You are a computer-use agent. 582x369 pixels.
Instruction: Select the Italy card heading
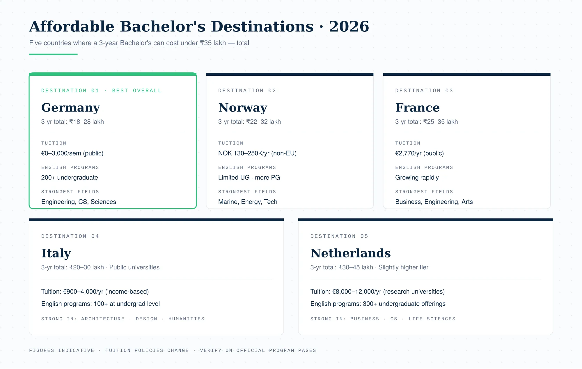(x=56, y=253)
